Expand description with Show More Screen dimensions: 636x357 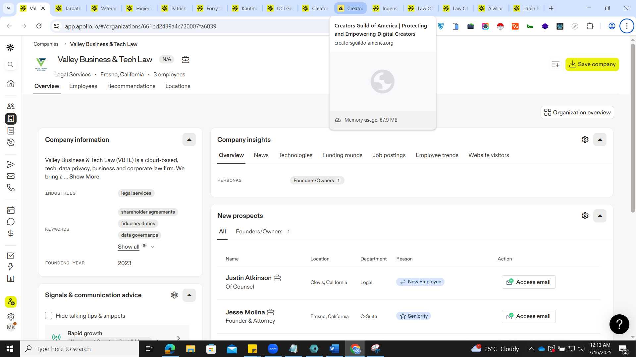[x=84, y=177]
